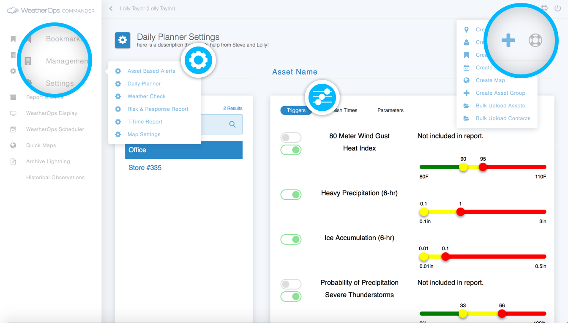Image resolution: width=568 pixels, height=323 pixels.
Task: Click the blue Daily Planner Settings gear icon
Action: point(123,40)
